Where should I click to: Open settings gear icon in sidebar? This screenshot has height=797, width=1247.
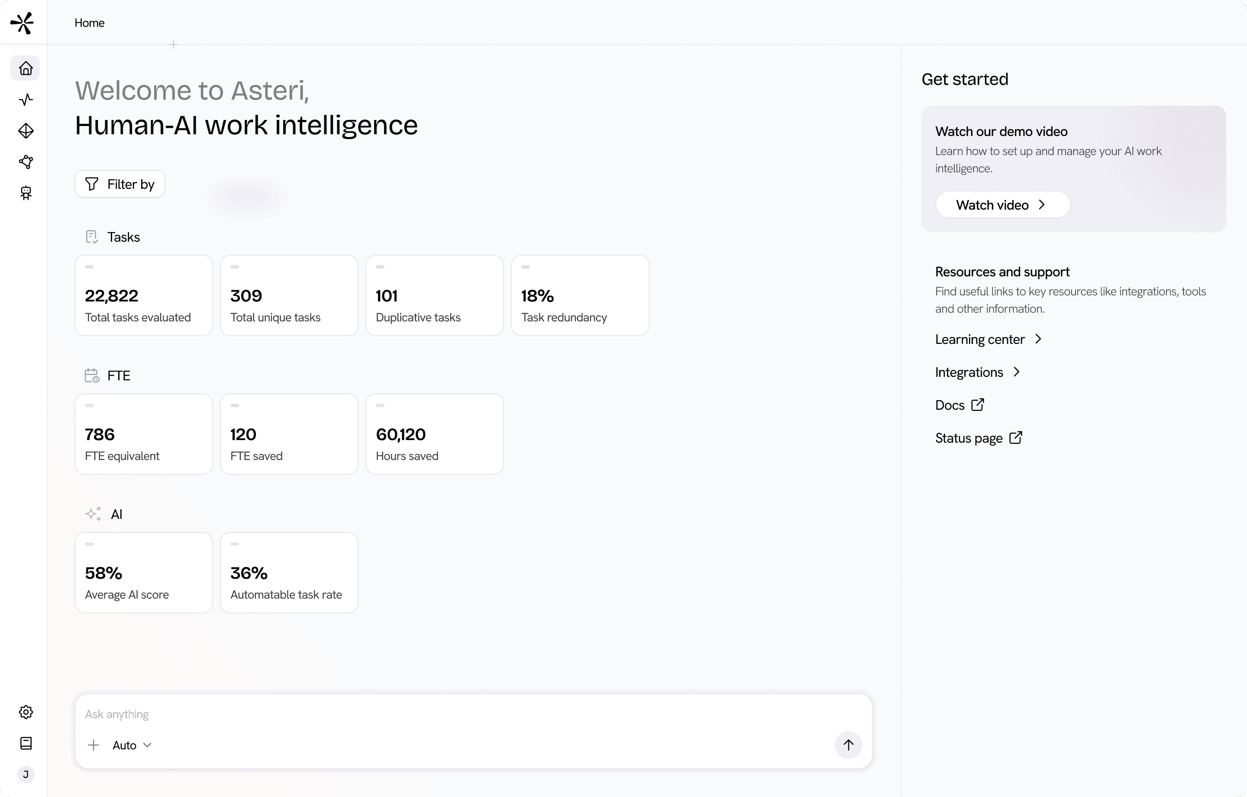(26, 712)
